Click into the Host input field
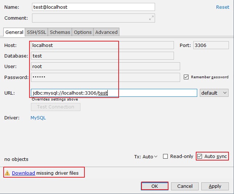234x194 pixels. (x=102, y=45)
